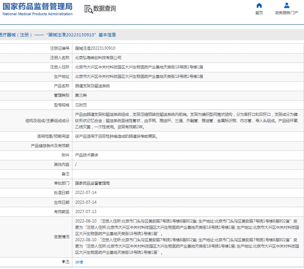Click the 生效日期 label
The image size is (304, 269).
61,202
